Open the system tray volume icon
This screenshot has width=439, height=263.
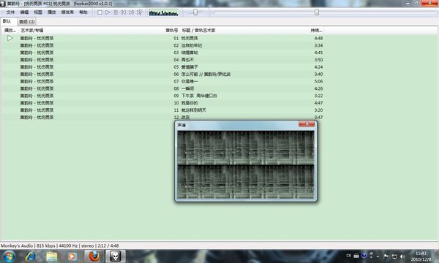pos(402,256)
